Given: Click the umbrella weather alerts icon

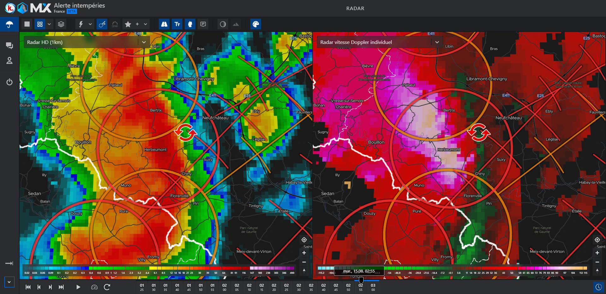Looking at the screenshot, I should [x=9, y=24].
